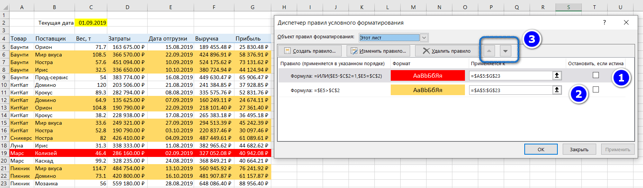Select column header D
Screen dimensions: 643x188
(x=127, y=7)
